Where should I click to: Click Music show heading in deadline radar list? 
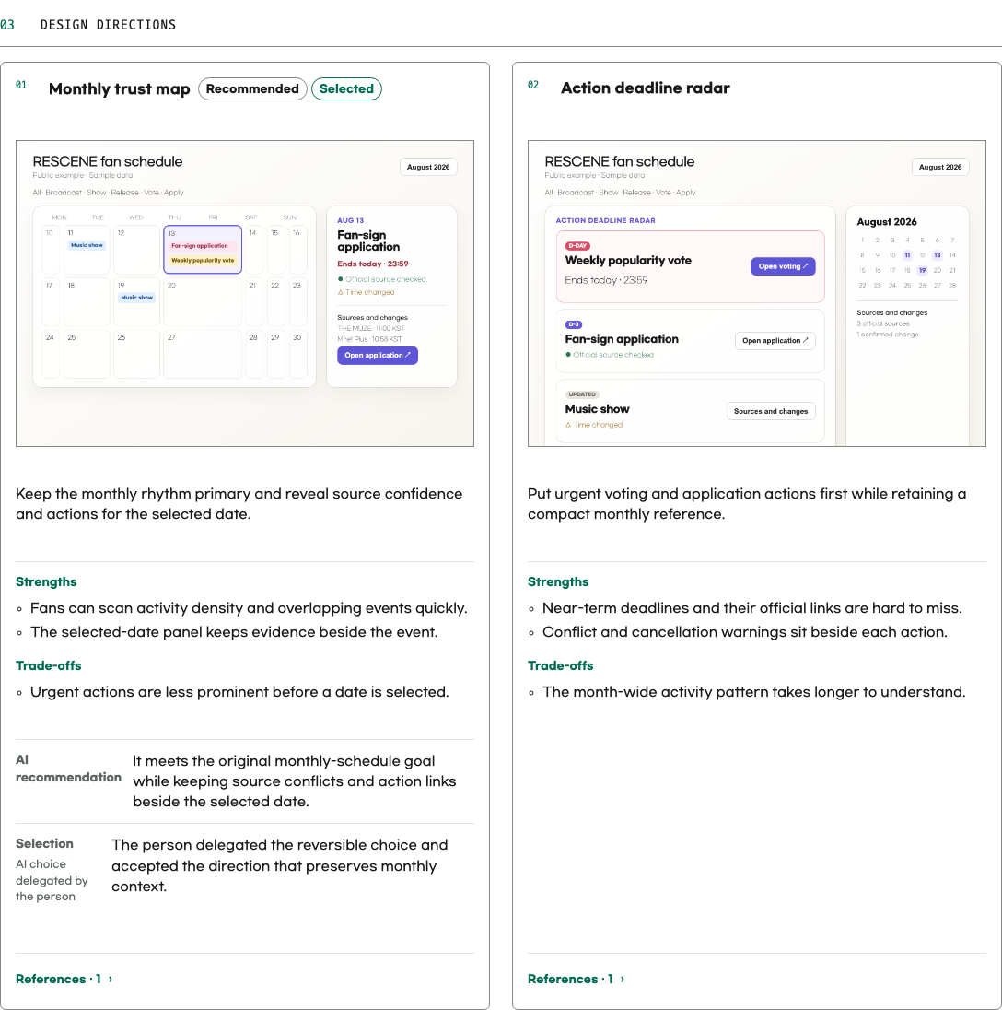pos(597,409)
